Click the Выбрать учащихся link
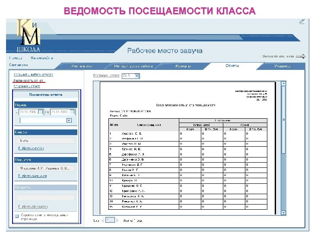The image size is (311, 233). [32, 176]
